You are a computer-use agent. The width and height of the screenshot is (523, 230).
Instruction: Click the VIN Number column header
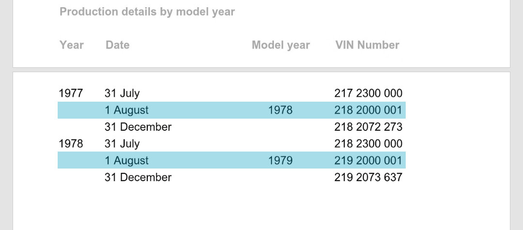(x=367, y=45)
